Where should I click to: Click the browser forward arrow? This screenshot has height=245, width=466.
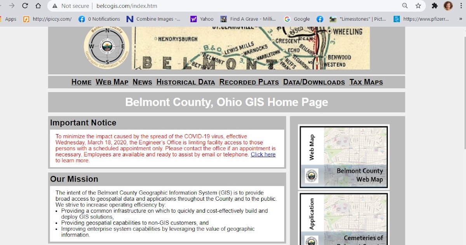(12, 6)
